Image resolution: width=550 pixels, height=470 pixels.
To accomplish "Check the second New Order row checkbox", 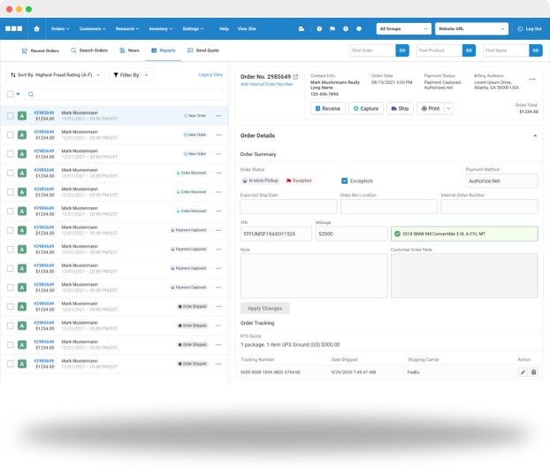I will [11, 135].
